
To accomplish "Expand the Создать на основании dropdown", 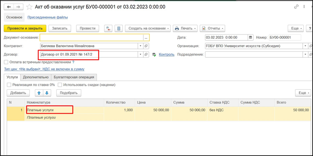I will click(x=148, y=28).
